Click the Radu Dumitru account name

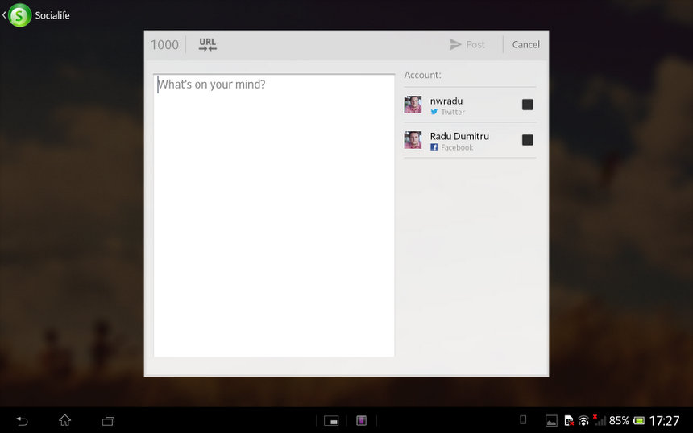click(459, 136)
